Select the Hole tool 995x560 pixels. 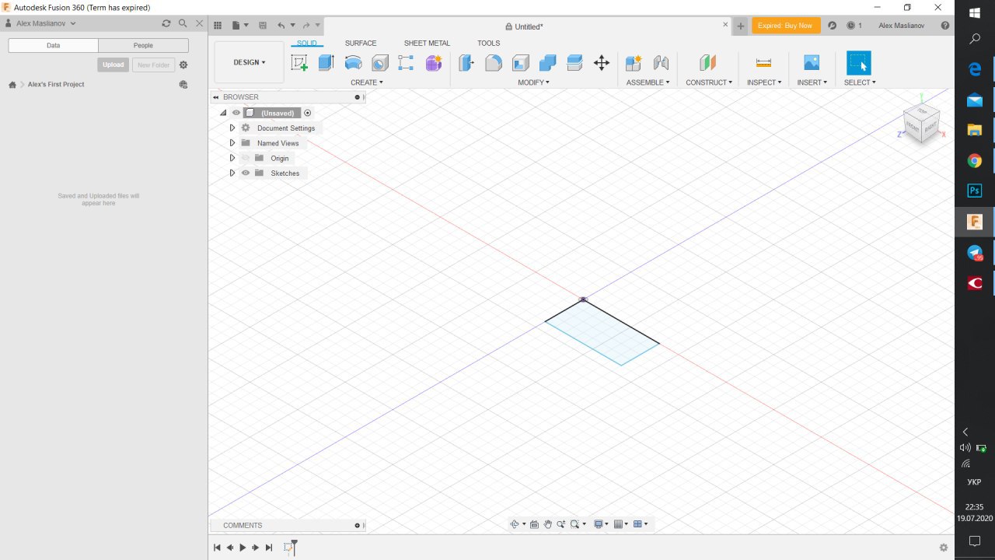(380, 63)
